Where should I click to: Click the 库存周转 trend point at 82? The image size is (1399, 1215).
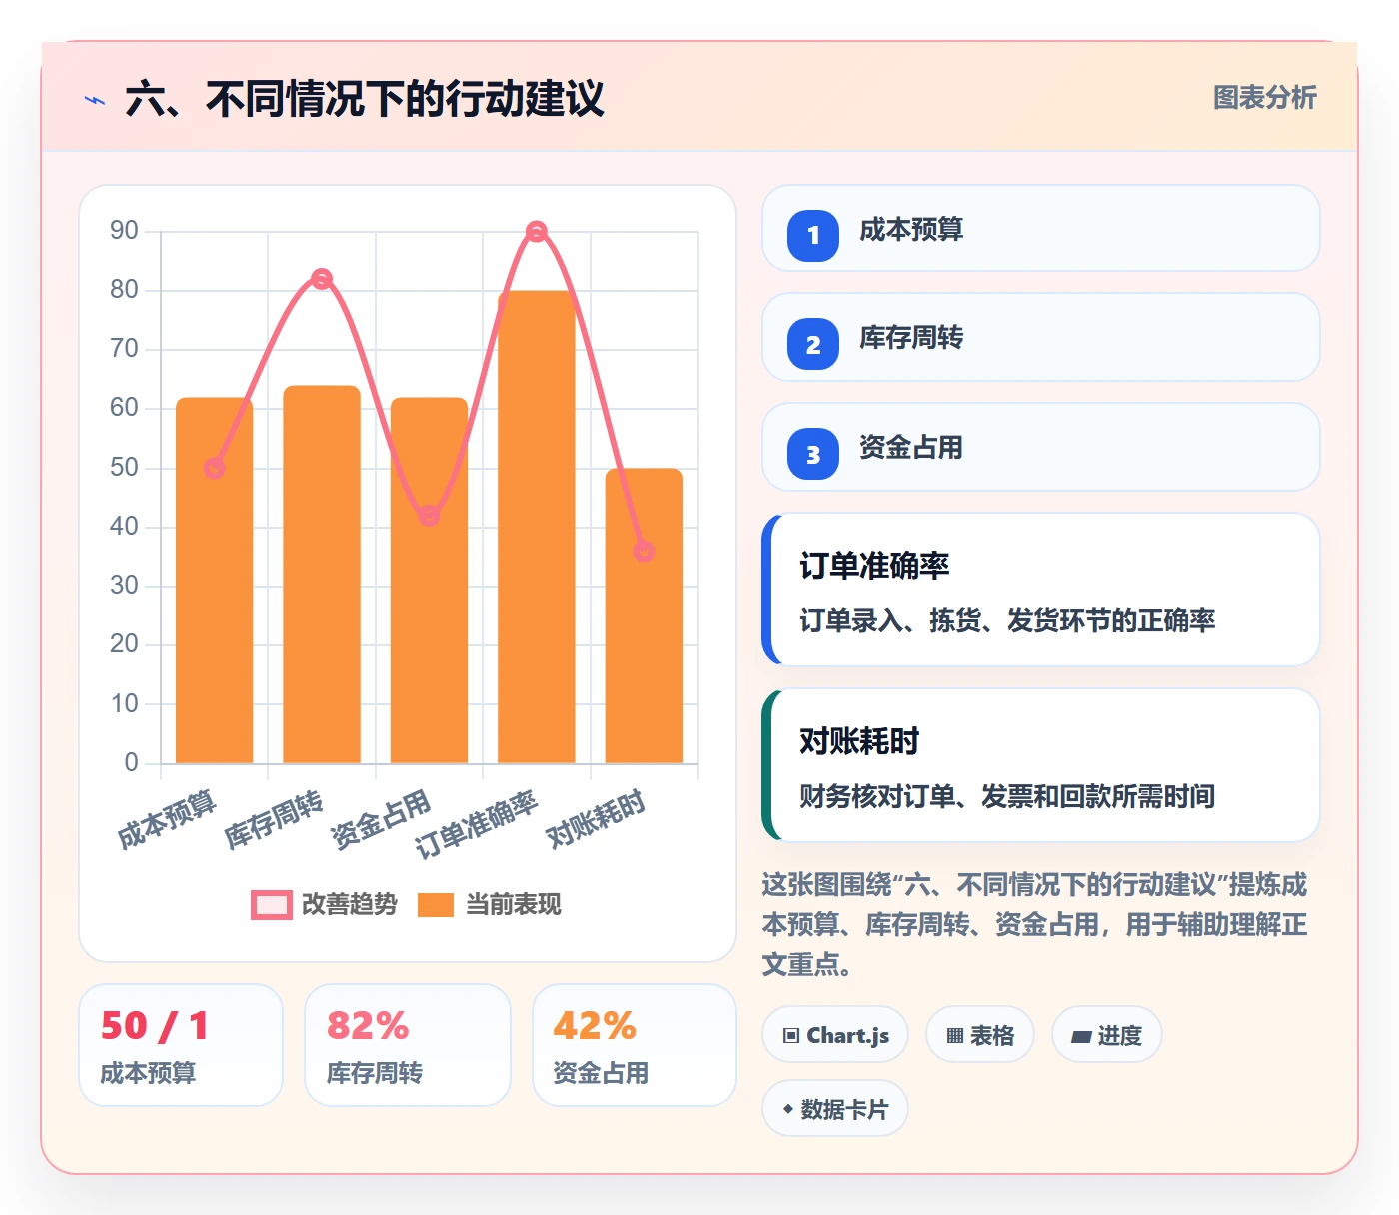(322, 279)
